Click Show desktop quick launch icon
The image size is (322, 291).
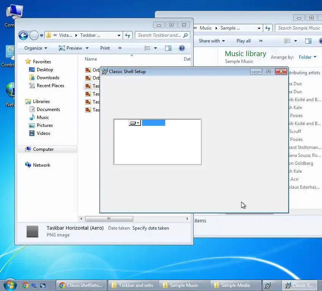[x=34, y=285]
